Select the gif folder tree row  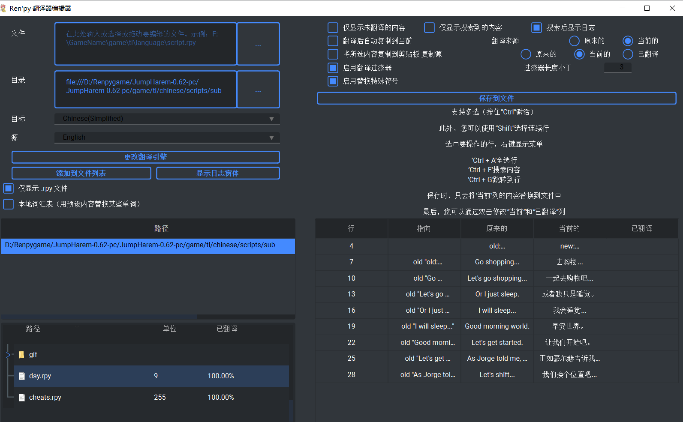tap(151, 355)
